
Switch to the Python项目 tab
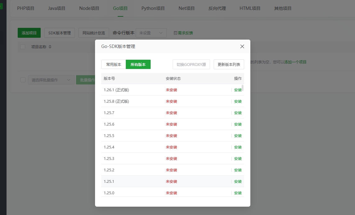(153, 8)
